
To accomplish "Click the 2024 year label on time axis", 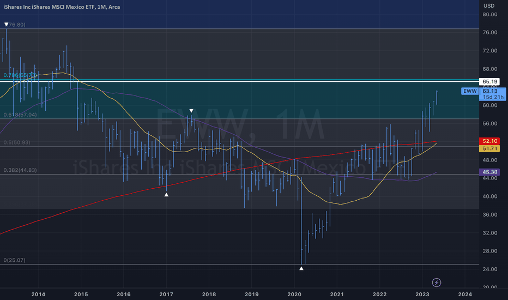I will 465,294.
